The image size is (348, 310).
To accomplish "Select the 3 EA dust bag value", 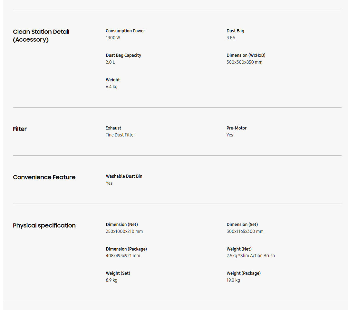I will (231, 38).
